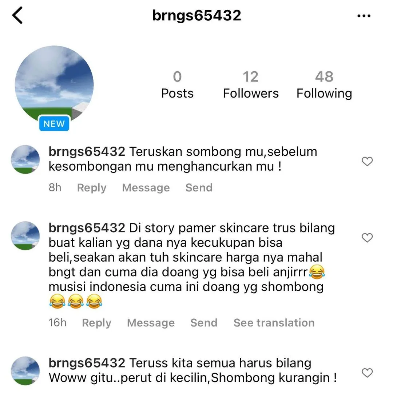Send the 8h comment to someone
393x393 pixels.
(199, 187)
